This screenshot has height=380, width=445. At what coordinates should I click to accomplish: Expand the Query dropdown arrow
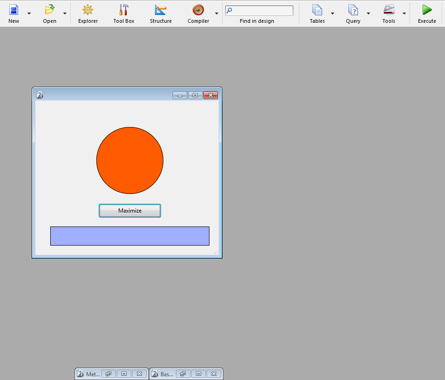[x=368, y=13]
